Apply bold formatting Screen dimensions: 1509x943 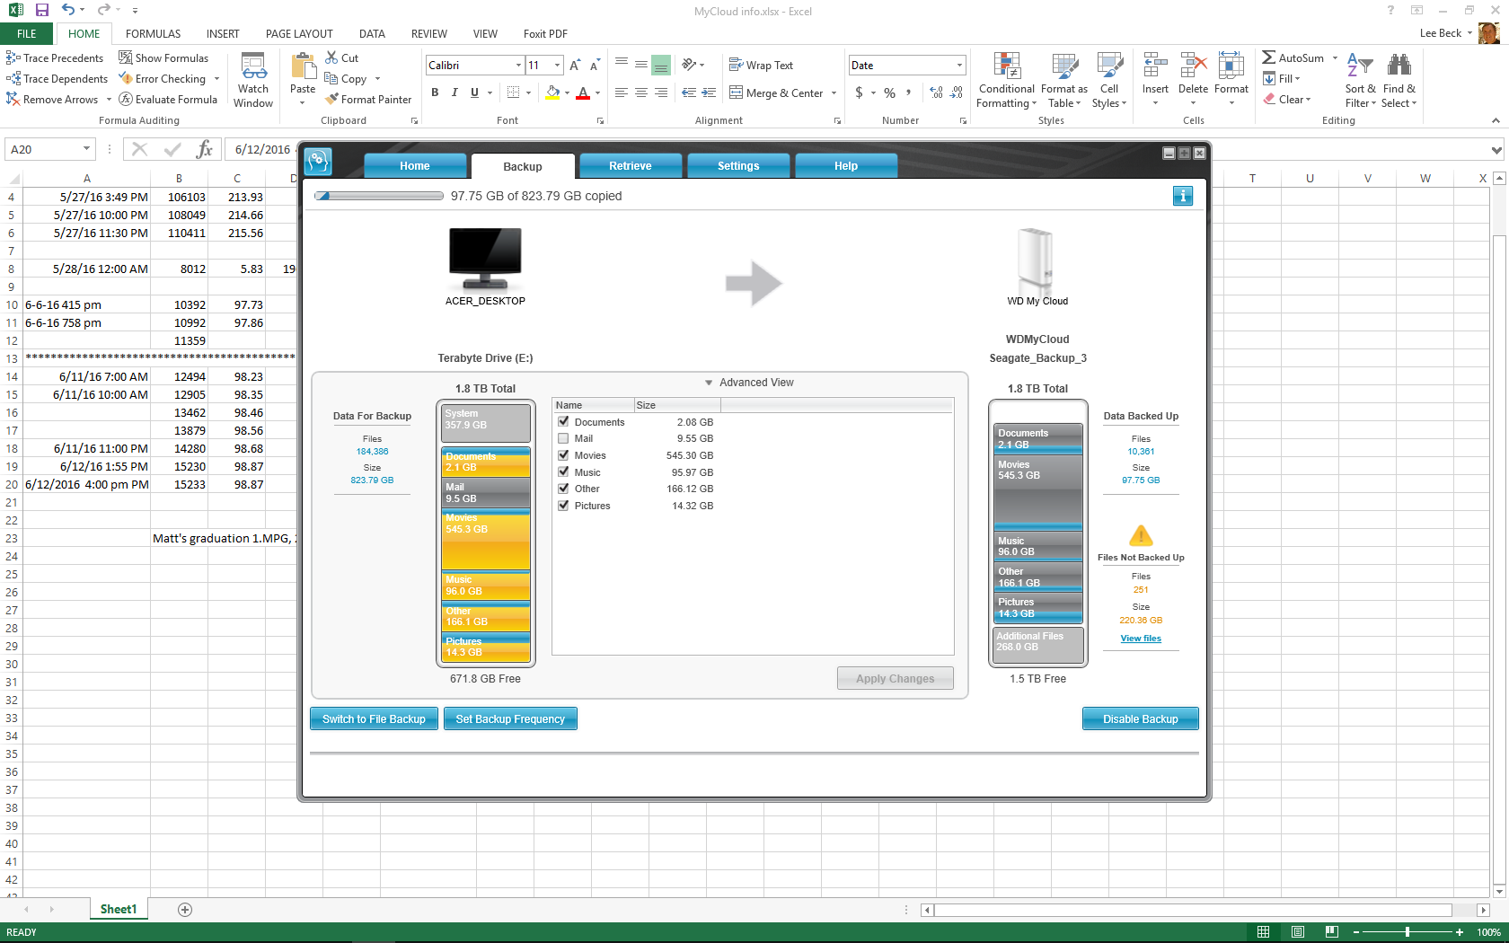point(435,93)
